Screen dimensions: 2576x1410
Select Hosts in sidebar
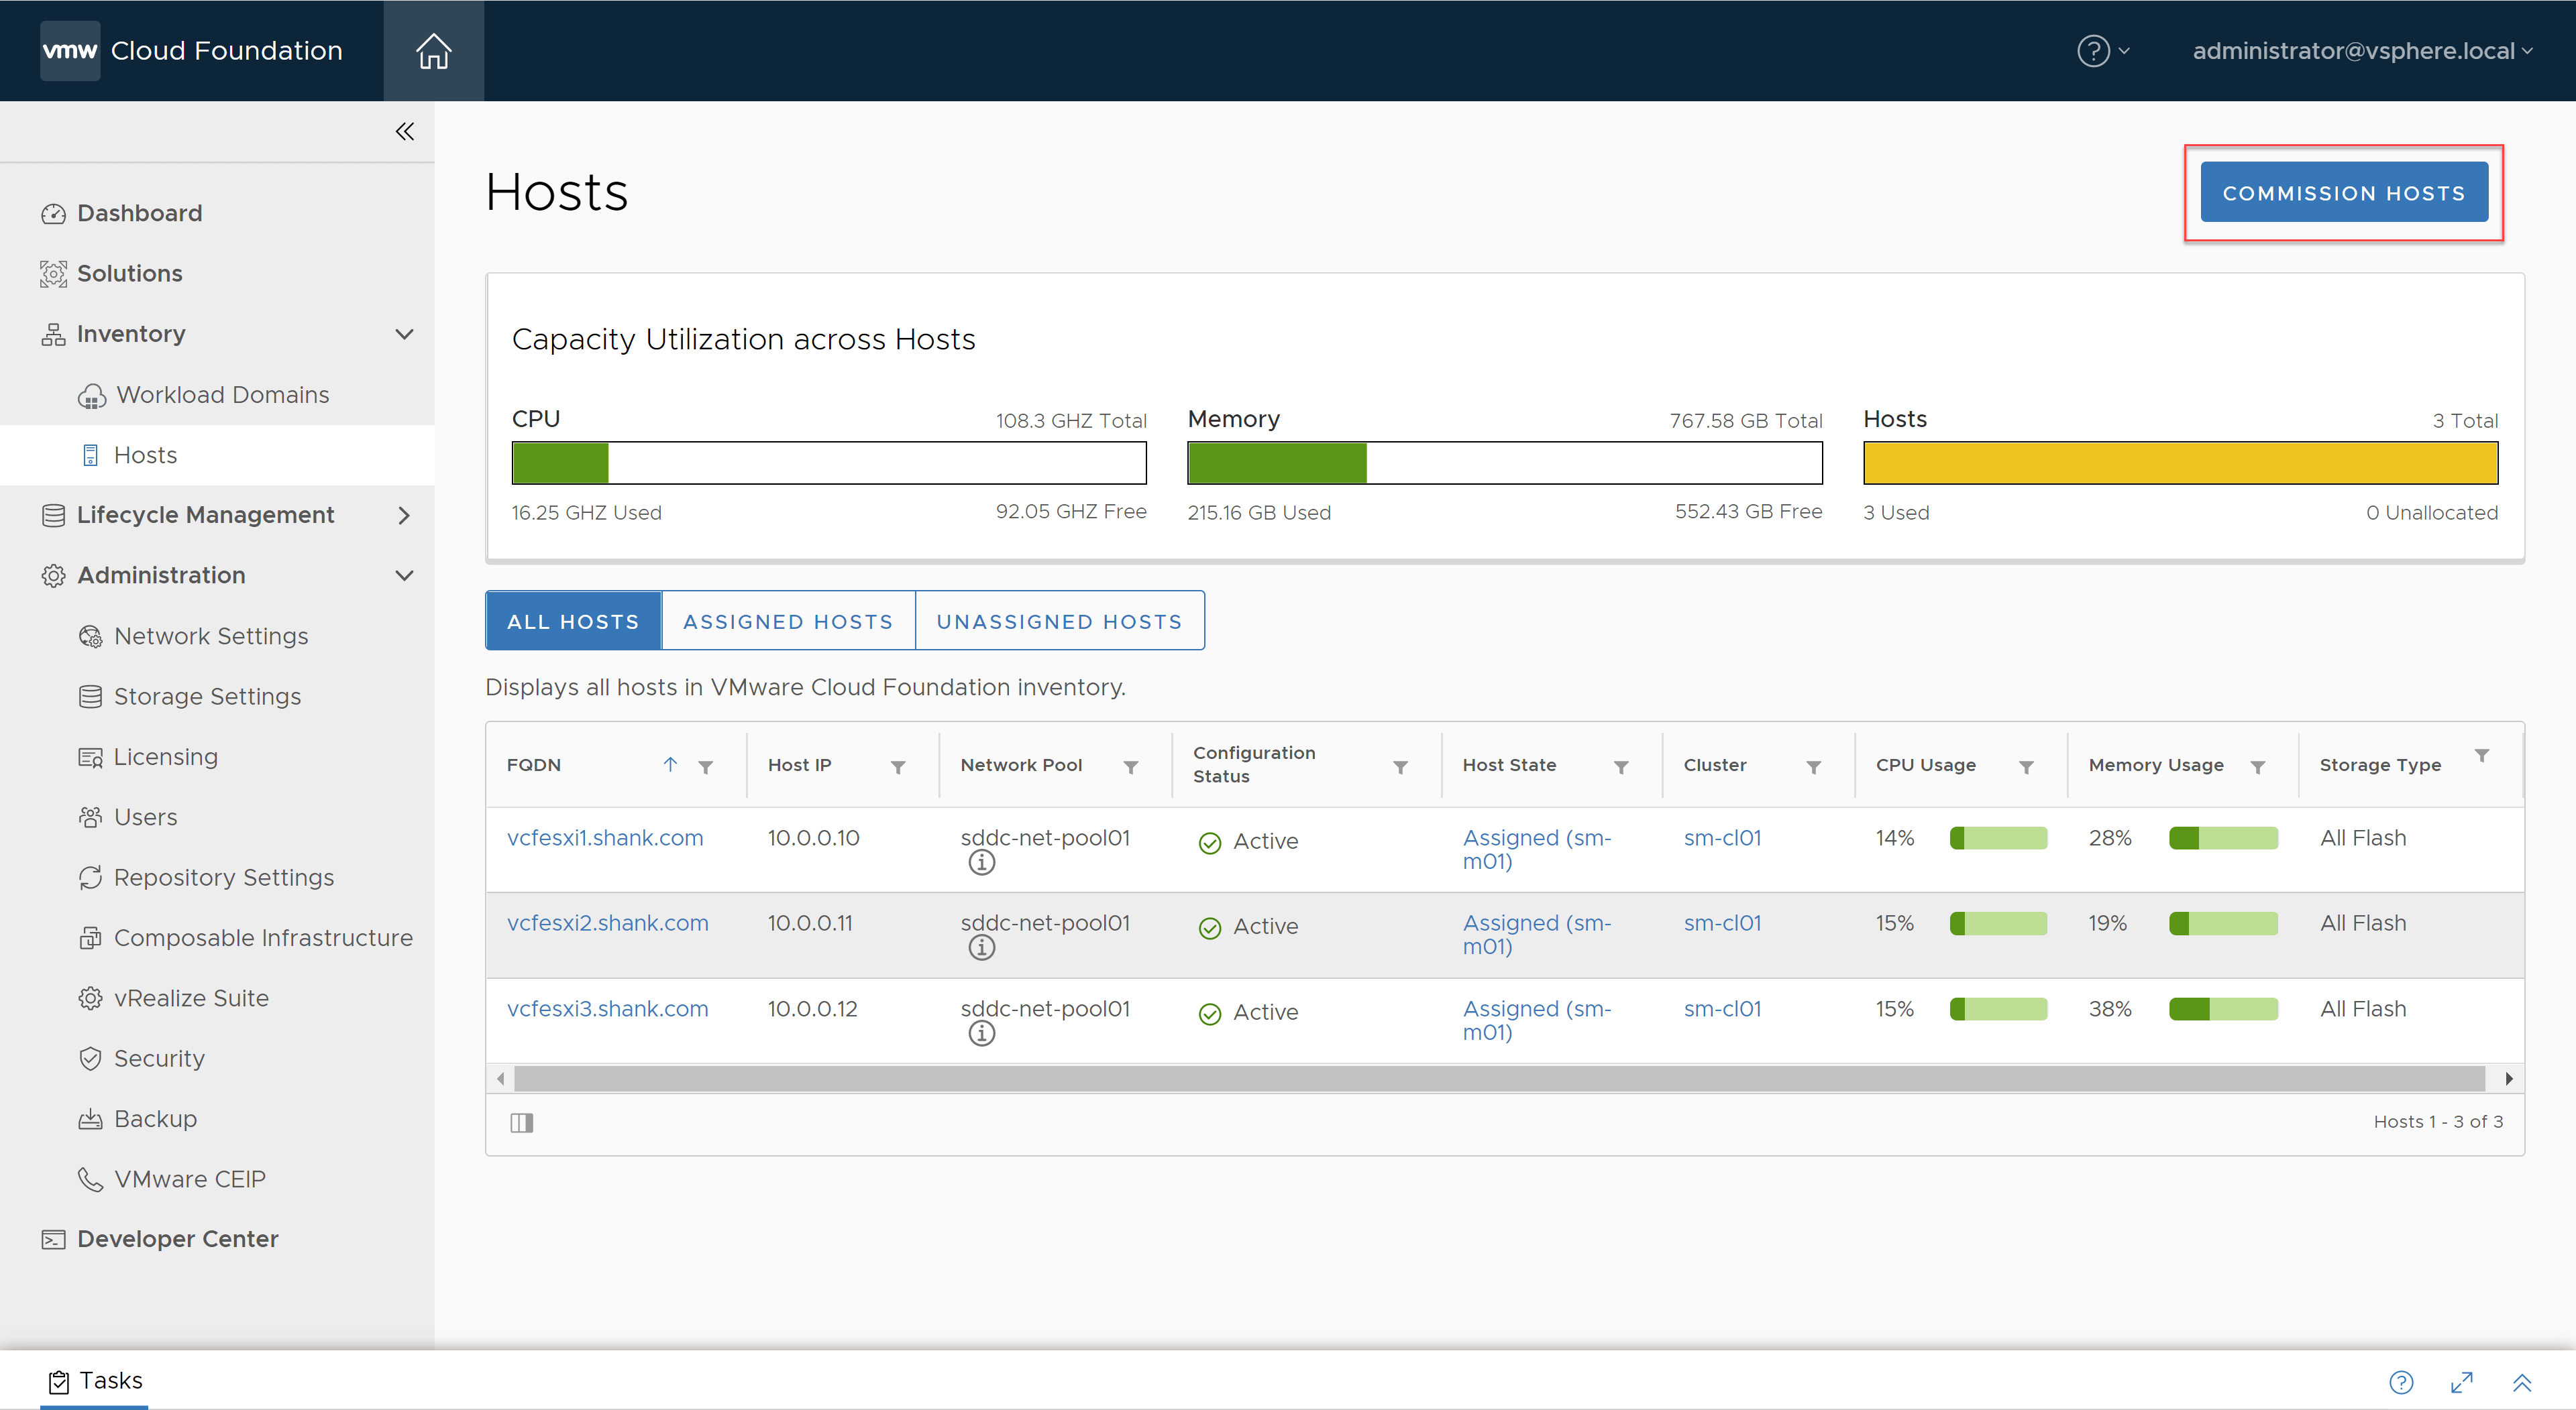(x=145, y=455)
